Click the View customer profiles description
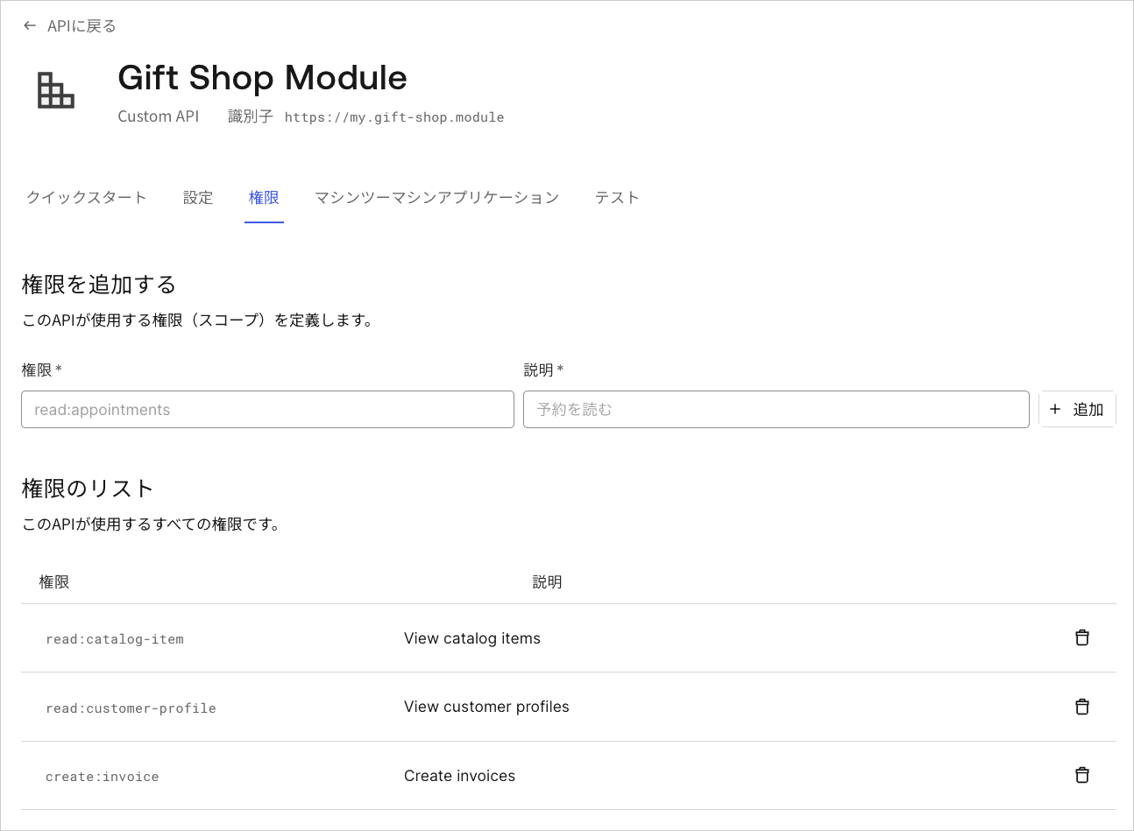 click(486, 707)
